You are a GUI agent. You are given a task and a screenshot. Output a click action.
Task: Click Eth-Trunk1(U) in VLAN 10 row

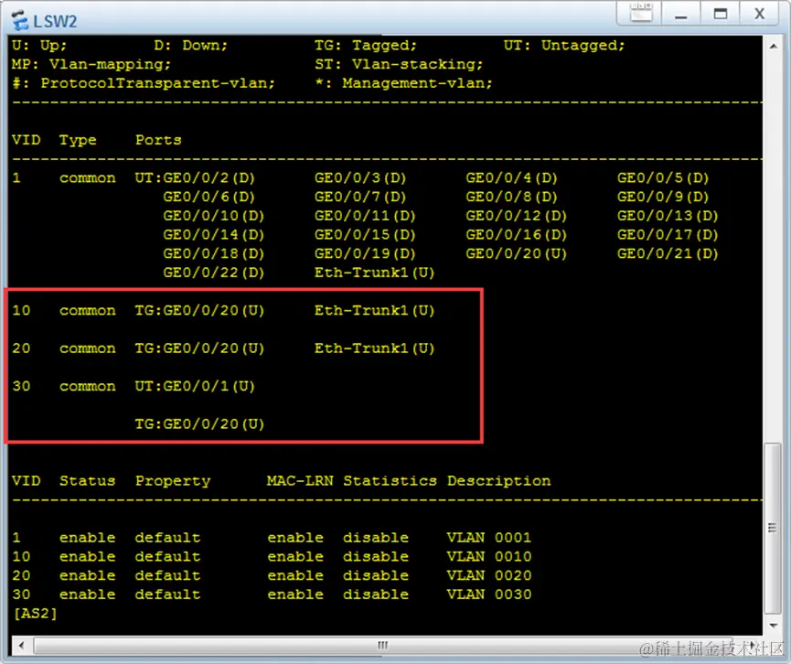point(374,310)
